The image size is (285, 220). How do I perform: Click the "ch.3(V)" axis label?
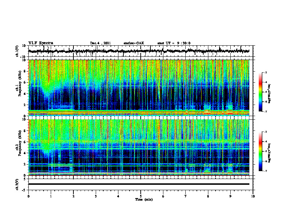17,184
